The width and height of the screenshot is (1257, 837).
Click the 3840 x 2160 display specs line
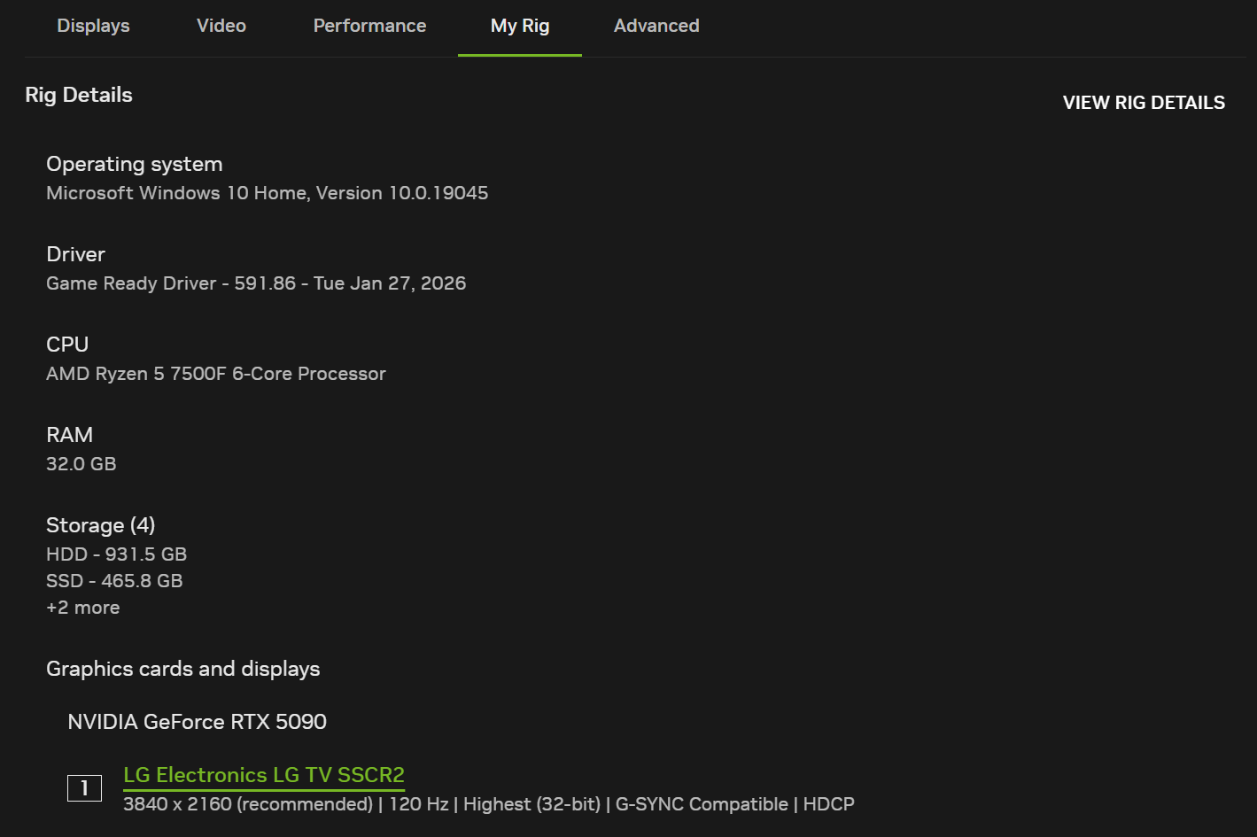(489, 804)
